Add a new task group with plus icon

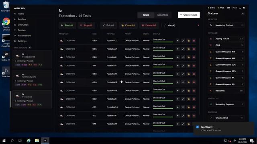[30, 48]
